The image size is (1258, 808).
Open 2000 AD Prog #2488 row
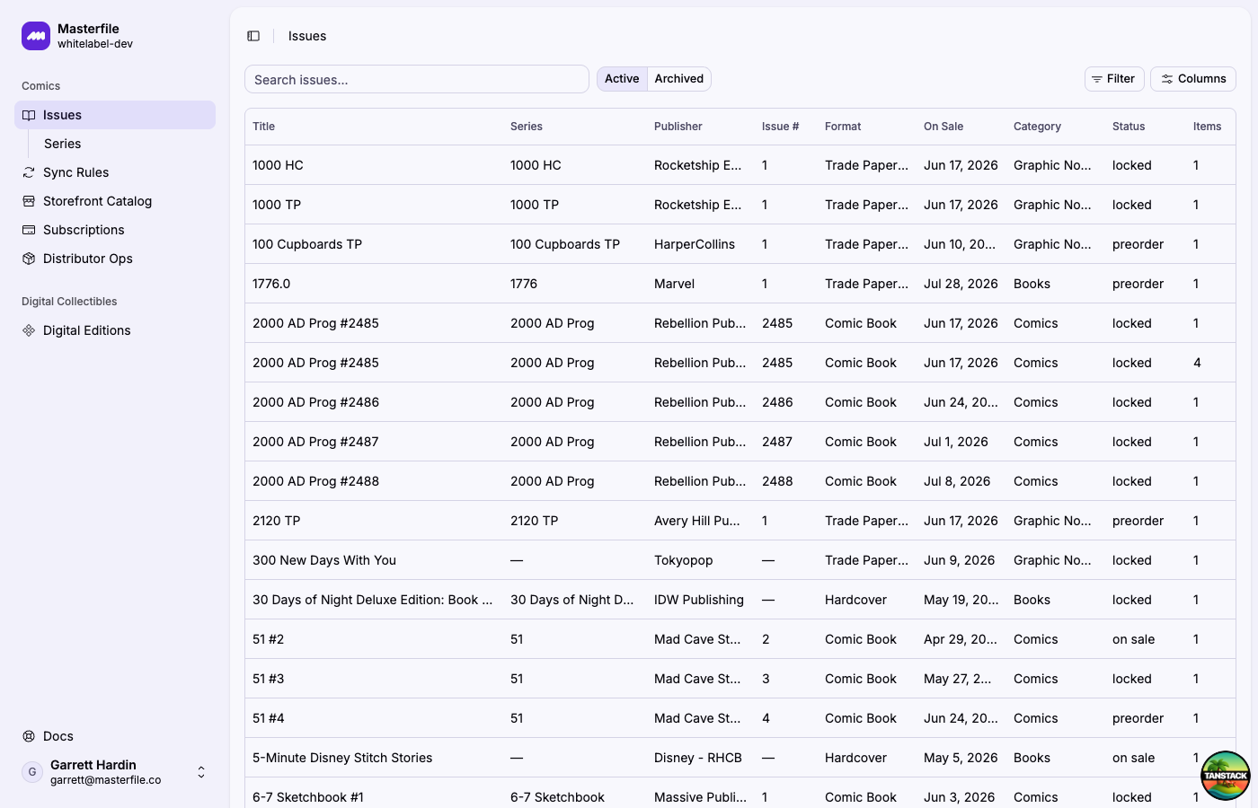pyautogui.click(x=740, y=481)
